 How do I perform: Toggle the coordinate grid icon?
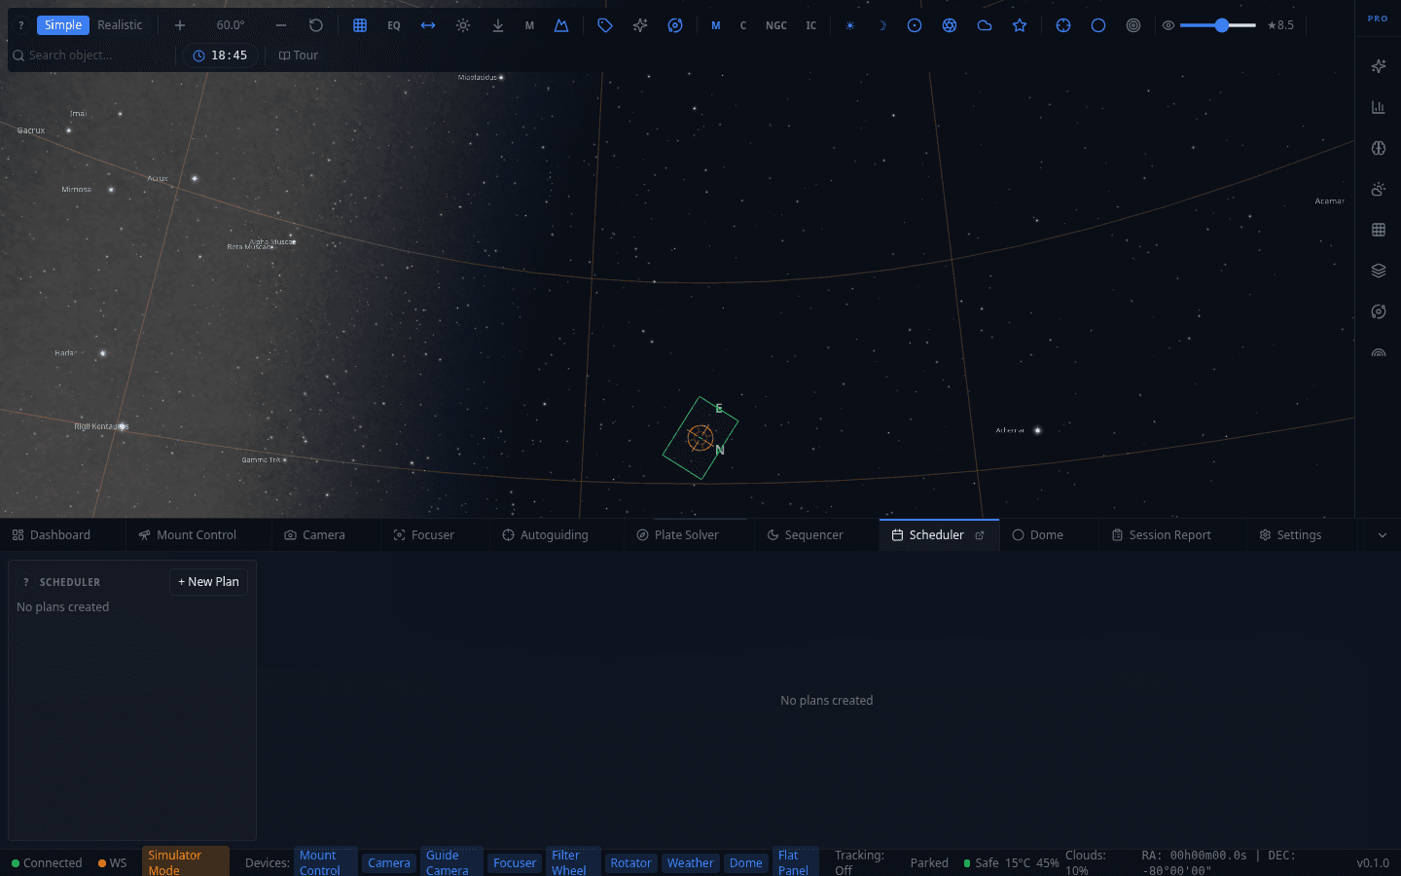coord(360,25)
